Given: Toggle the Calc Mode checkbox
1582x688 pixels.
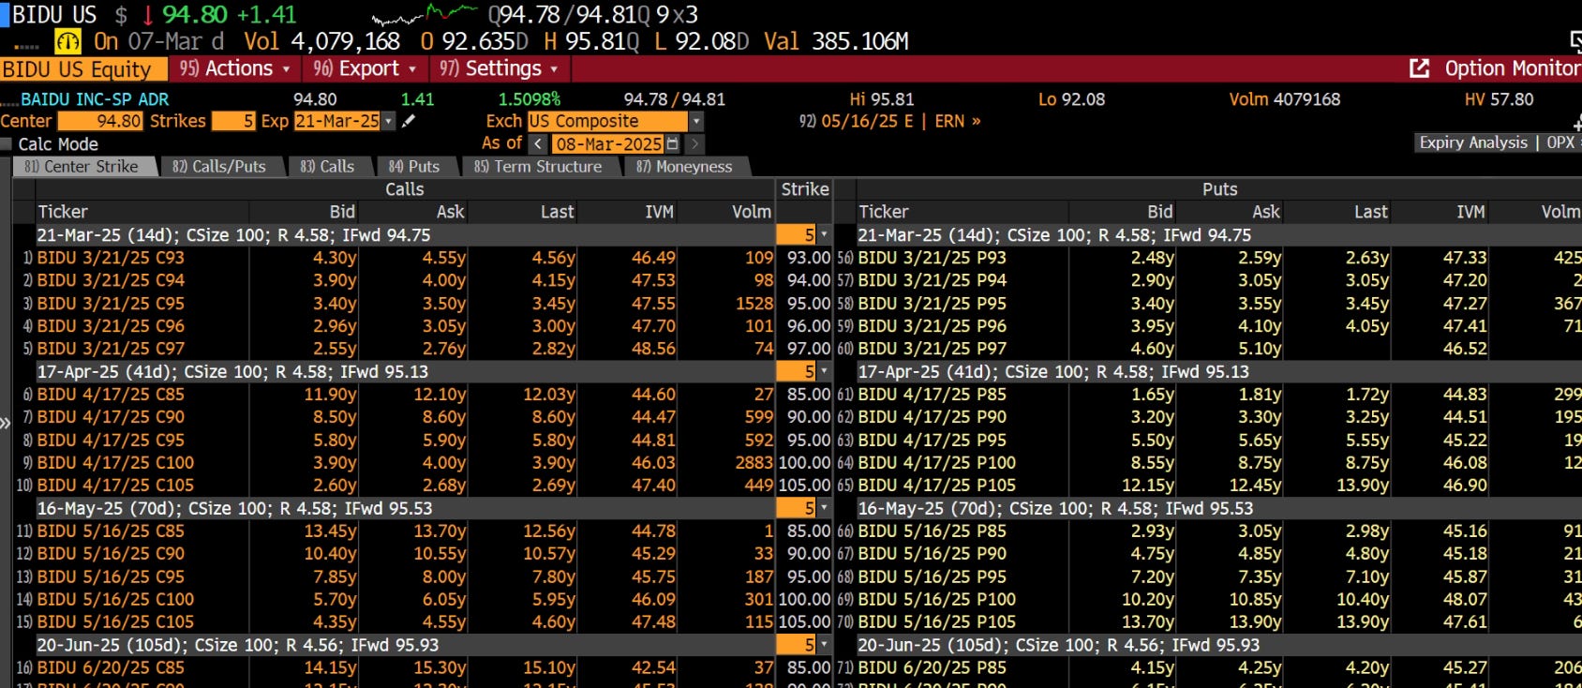Looking at the screenshot, I should pos(7,144).
